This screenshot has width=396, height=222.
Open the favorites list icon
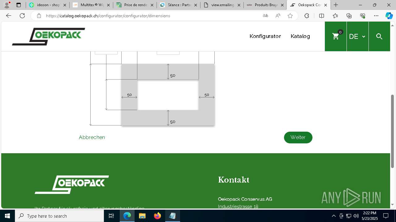point(335,16)
